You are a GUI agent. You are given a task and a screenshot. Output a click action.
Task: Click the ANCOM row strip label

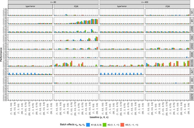pyautogui.click(x=192, y=63)
